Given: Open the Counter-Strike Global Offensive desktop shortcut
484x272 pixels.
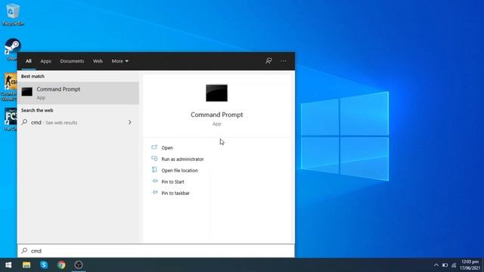Looking at the screenshot, I should (x=11, y=87).
